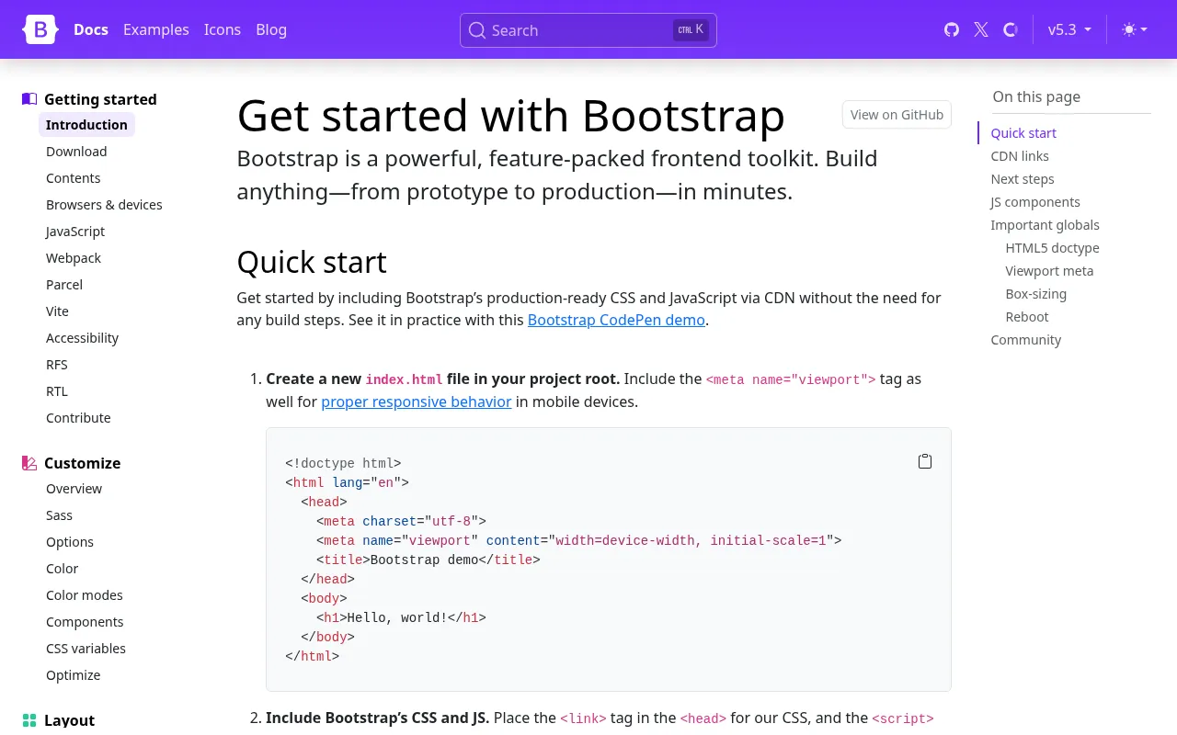Copy code snippet with clipboard icon
The height and width of the screenshot is (735, 1177).
point(925,461)
